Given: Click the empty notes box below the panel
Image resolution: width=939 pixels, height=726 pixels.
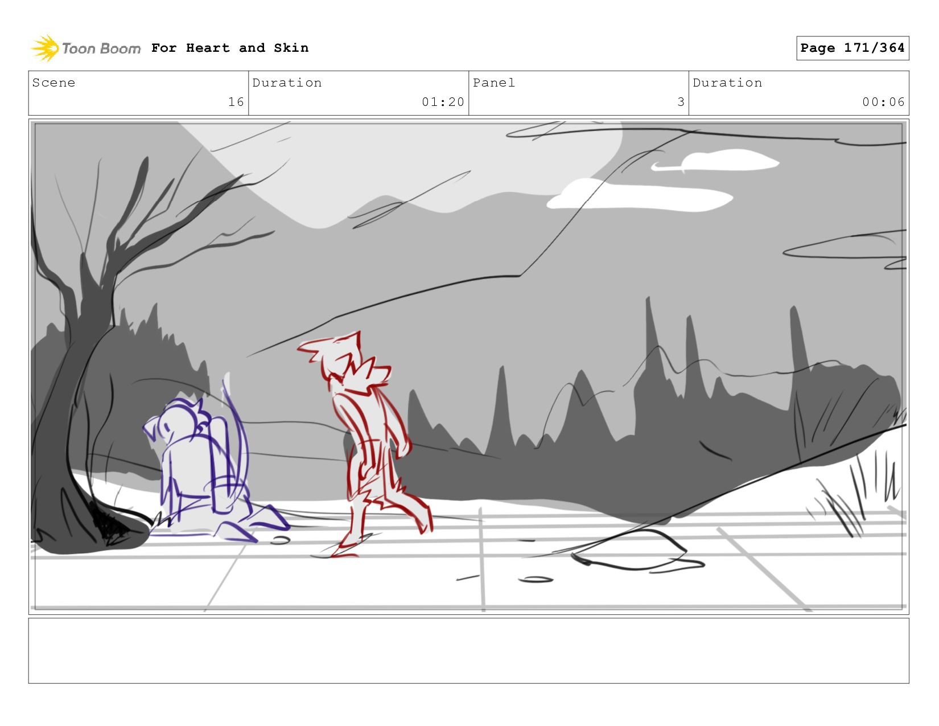Looking at the screenshot, I should tap(468, 651).
